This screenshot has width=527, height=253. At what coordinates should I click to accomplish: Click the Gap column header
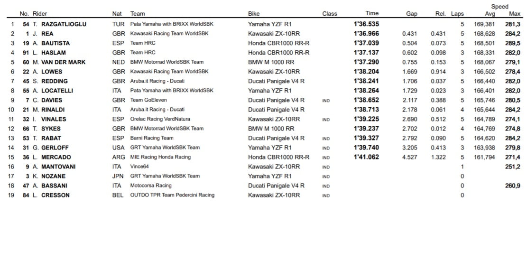click(411, 14)
